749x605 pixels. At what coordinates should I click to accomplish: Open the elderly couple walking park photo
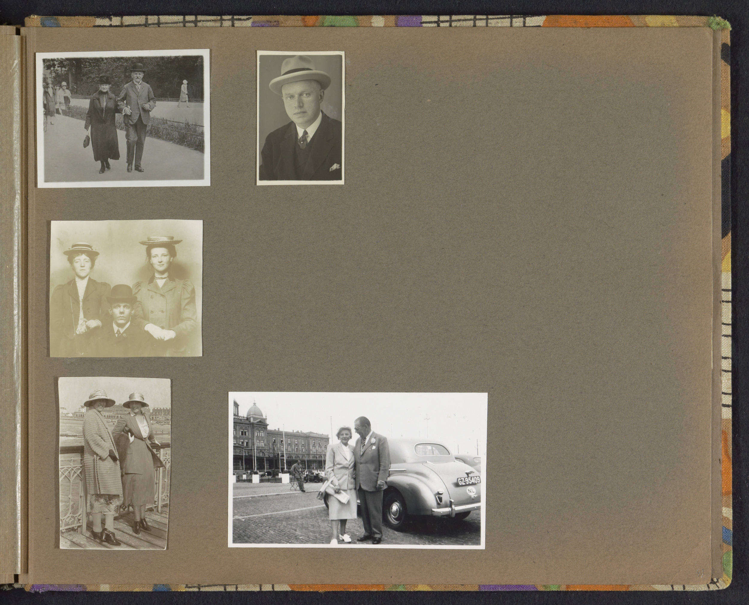click(x=123, y=118)
